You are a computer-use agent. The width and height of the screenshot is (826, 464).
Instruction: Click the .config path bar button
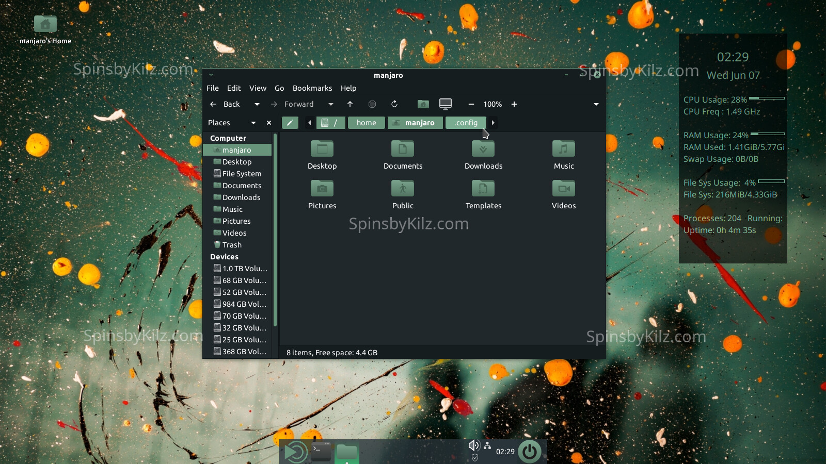click(466, 123)
